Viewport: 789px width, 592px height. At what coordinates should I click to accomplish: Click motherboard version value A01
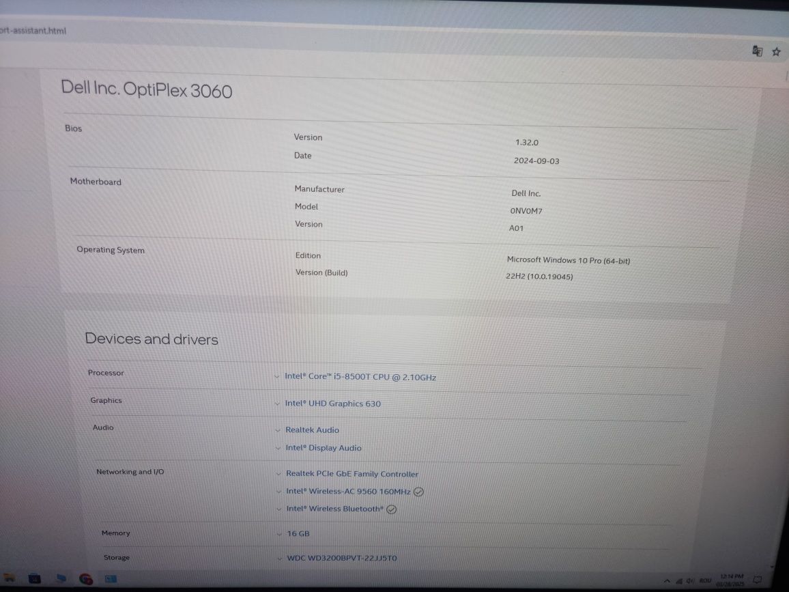click(516, 228)
